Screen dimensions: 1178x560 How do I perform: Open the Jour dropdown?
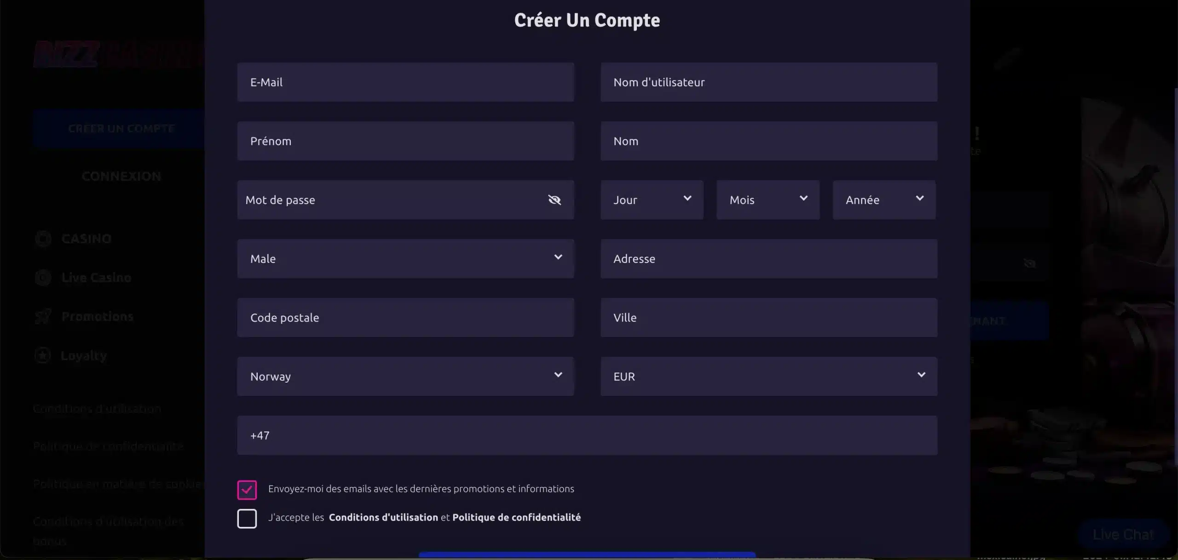click(652, 200)
